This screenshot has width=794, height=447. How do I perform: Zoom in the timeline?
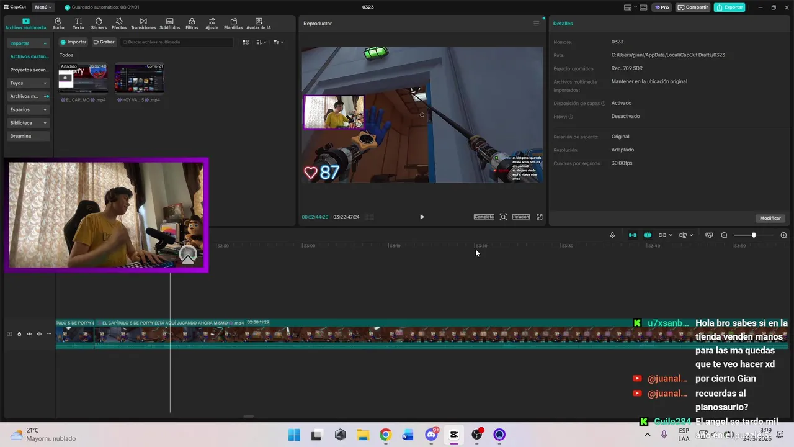pyautogui.click(x=783, y=235)
